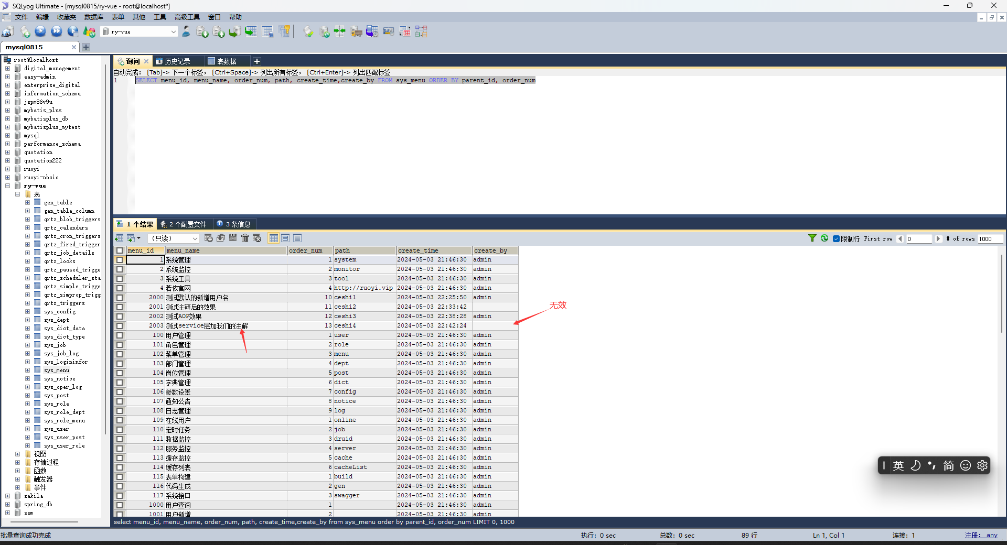Screen dimensions: 1007x545
Task: Click the green refresh icon next to filter
Action: [824, 238]
